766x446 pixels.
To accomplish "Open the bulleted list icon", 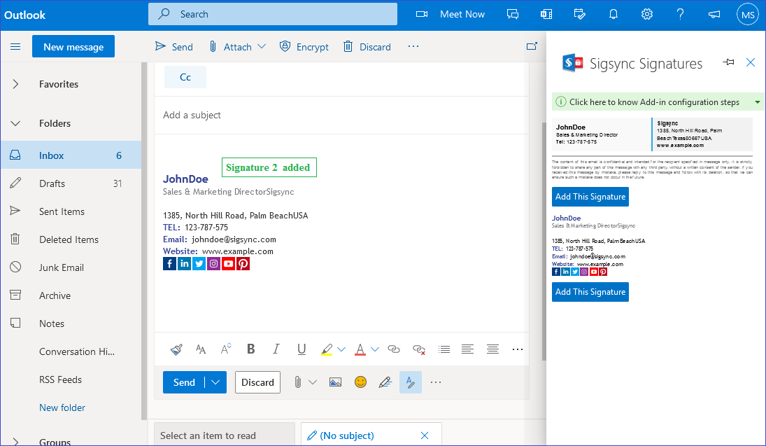I will click(x=444, y=349).
